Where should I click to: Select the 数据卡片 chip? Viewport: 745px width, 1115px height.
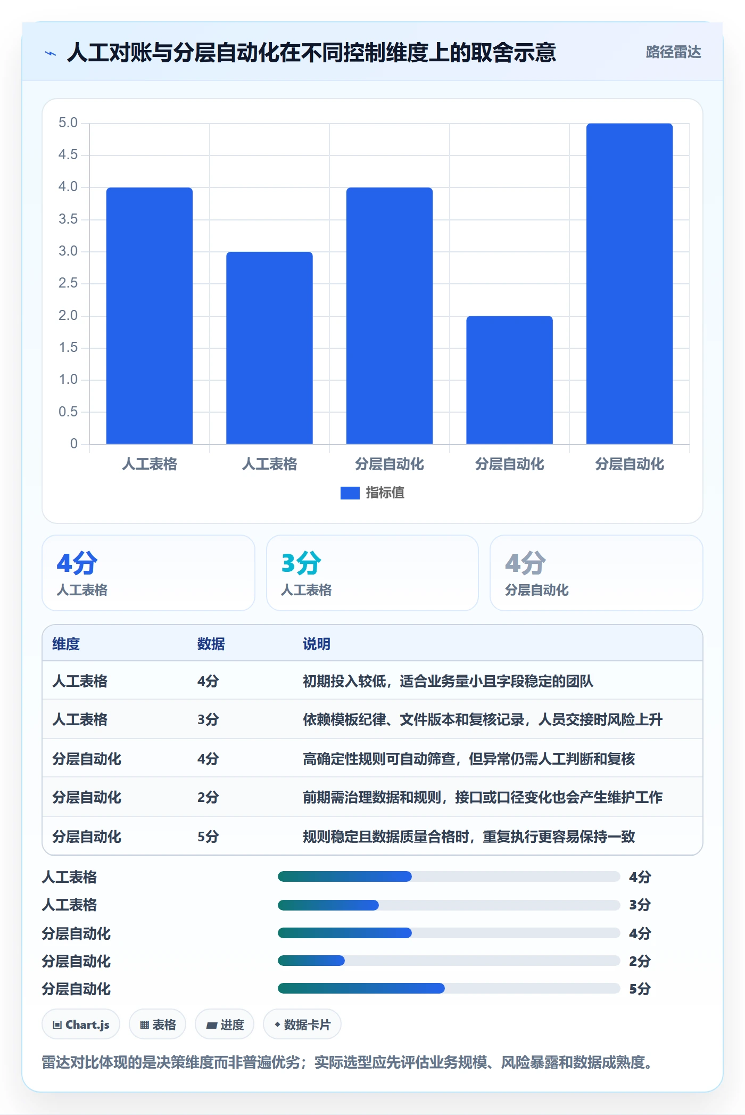coord(302,1024)
